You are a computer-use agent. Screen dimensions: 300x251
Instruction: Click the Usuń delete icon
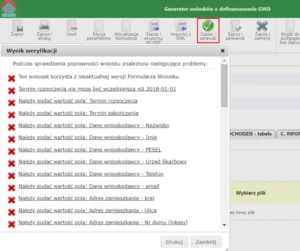click(x=72, y=26)
